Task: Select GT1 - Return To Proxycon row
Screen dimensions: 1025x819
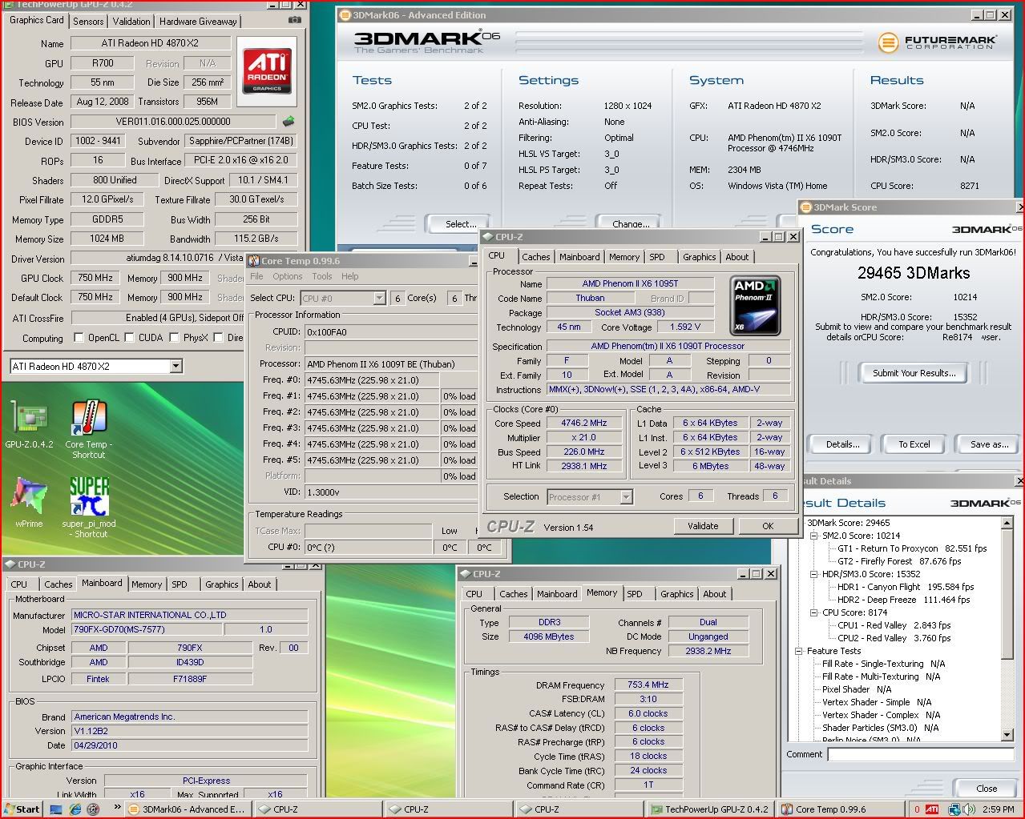Action: (912, 548)
